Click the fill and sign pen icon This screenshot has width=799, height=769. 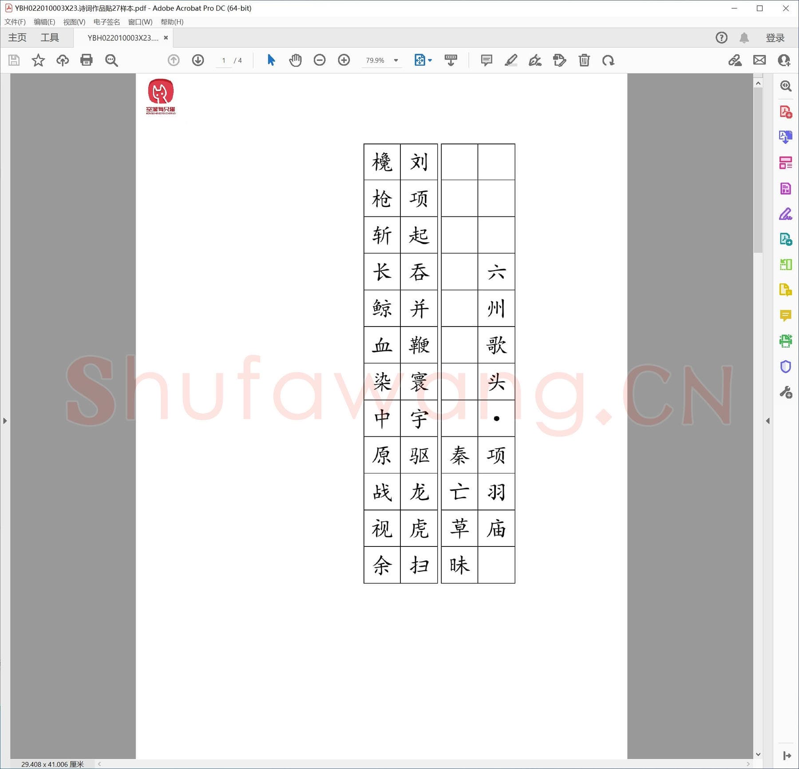point(735,60)
